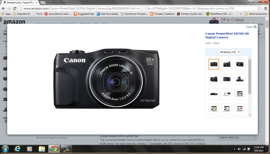Play the bottom row first video thumbnail
The height and width of the screenshot is (154, 270).
[214, 109]
